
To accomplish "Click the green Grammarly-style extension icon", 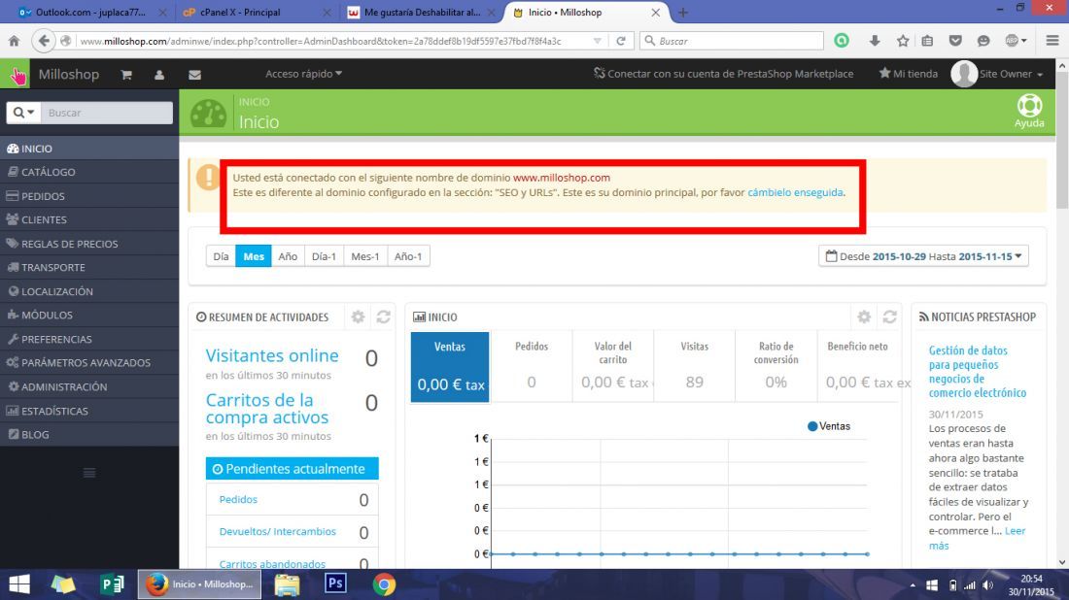I will (x=842, y=41).
